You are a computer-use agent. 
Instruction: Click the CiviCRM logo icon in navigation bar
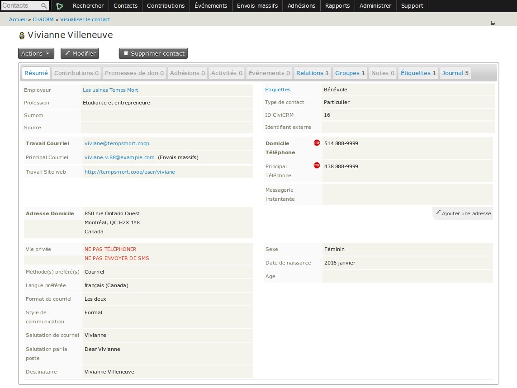coord(60,6)
